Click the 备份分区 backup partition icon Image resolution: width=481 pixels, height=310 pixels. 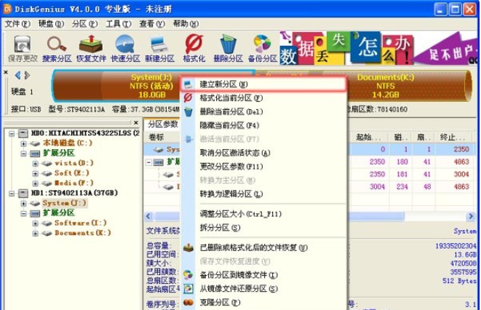[x=263, y=44]
